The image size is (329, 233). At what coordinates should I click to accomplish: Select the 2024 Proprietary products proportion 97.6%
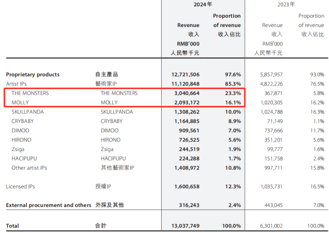point(233,75)
